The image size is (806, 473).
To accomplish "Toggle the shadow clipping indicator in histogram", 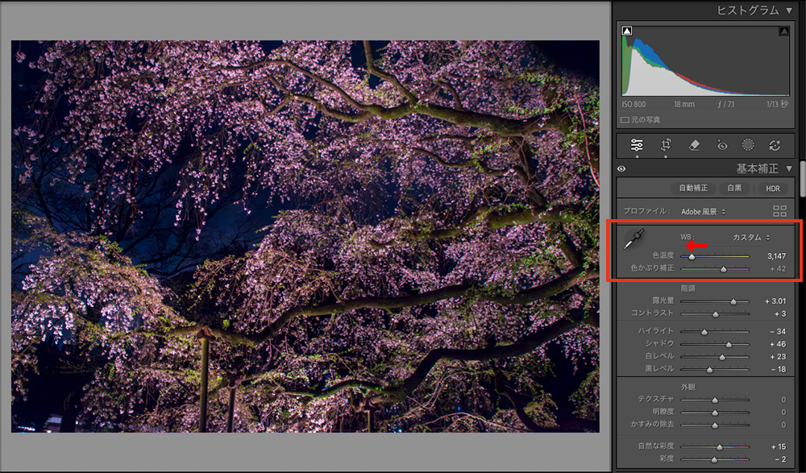I will pos(628,31).
